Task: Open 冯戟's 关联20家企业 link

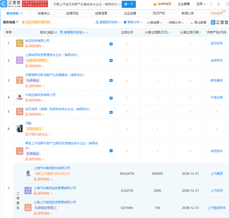Action: click(x=38, y=135)
